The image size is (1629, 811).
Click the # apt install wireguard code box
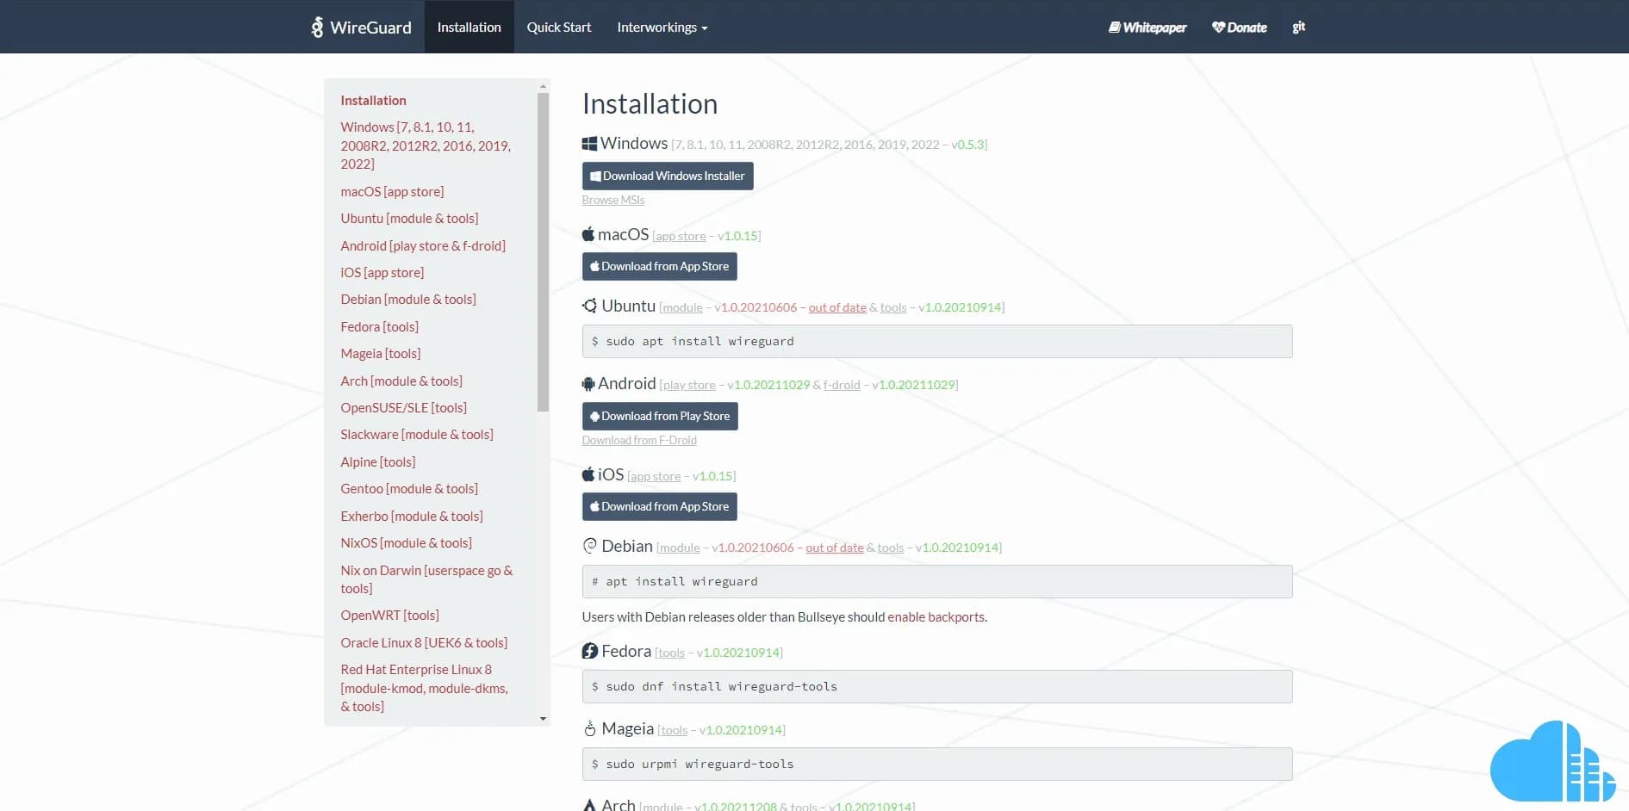click(x=937, y=581)
